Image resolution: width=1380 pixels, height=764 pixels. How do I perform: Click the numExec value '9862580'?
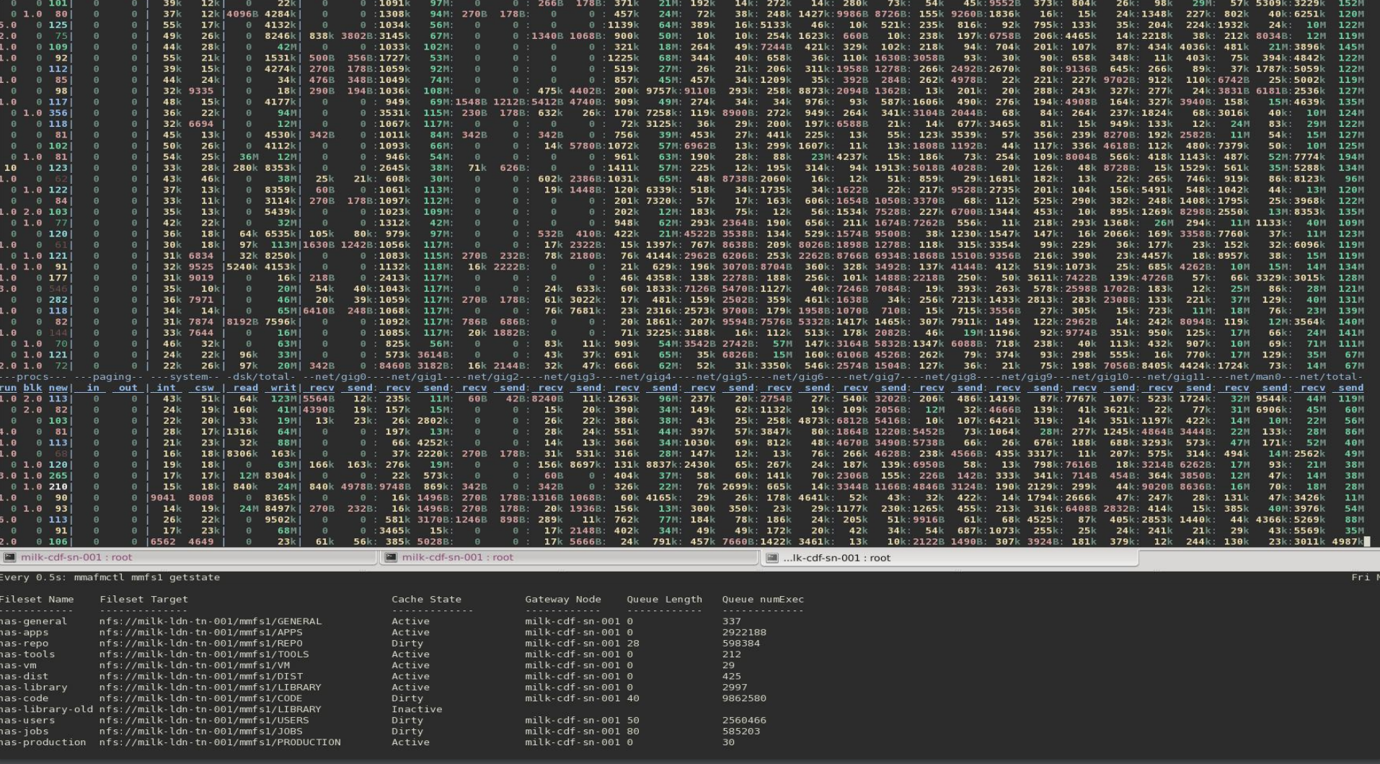[x=744, y=698]
